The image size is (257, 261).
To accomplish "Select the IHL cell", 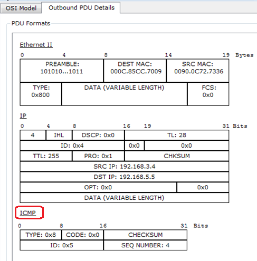I will [59, 135].
